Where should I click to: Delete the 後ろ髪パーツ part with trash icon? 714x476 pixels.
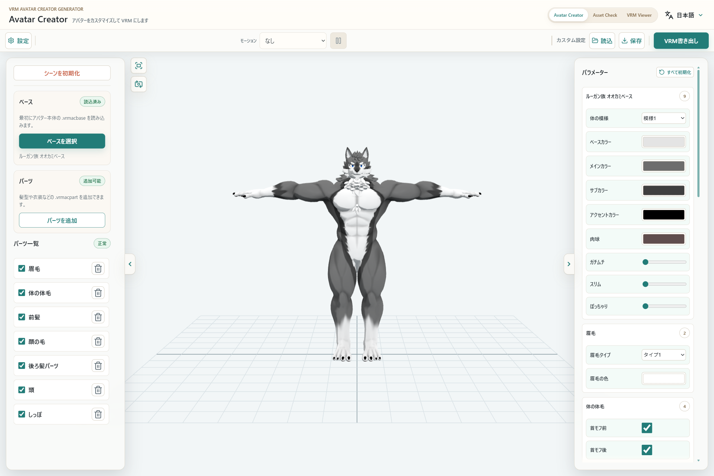(98, 366)
